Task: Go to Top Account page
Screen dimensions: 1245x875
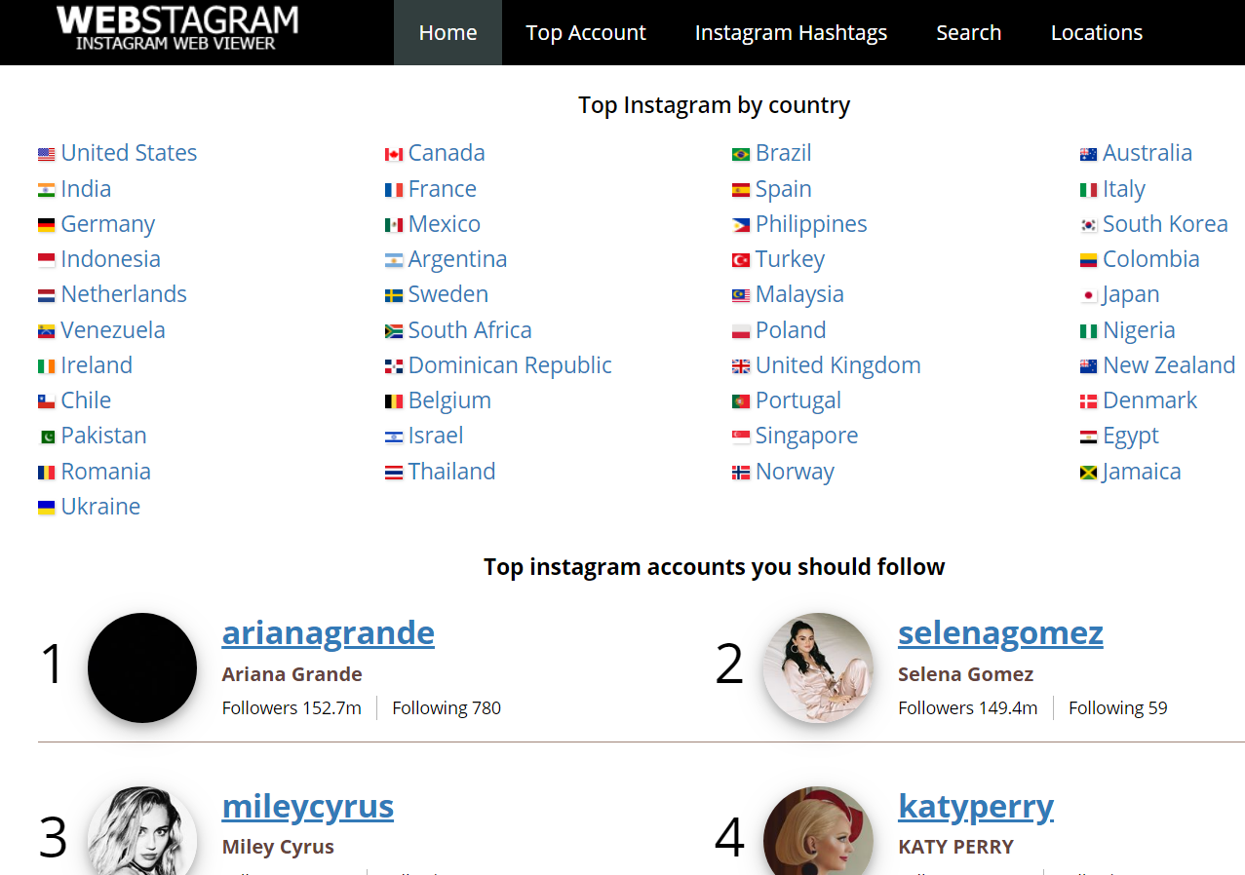Action: coord(586,32)
